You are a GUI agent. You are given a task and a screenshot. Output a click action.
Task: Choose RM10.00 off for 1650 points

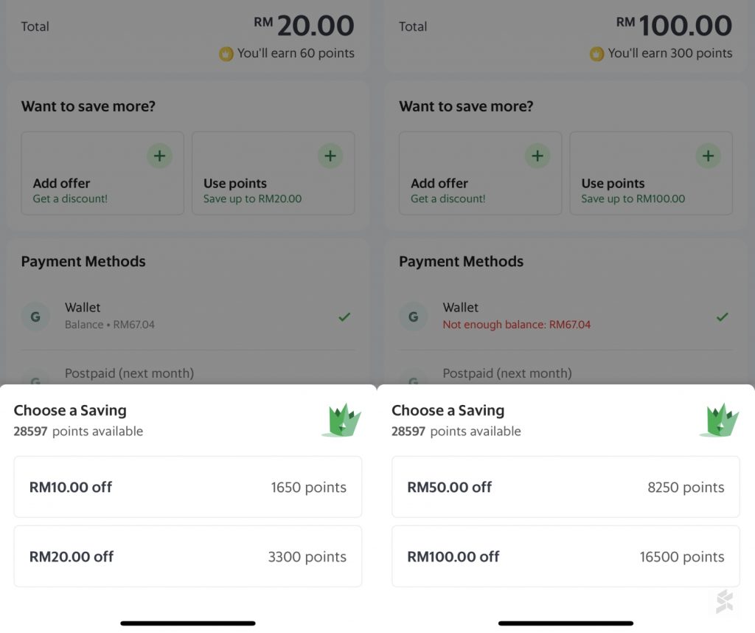188,487
